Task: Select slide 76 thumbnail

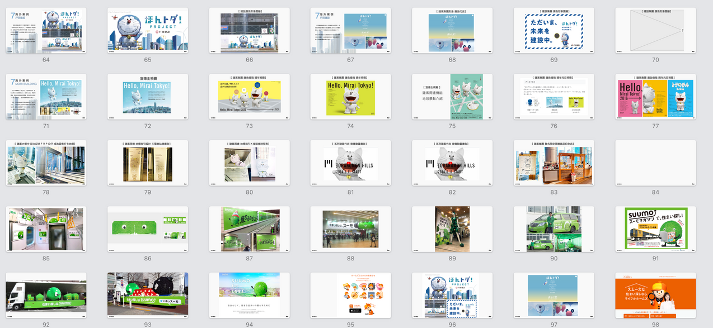Action: click(554, 97)
